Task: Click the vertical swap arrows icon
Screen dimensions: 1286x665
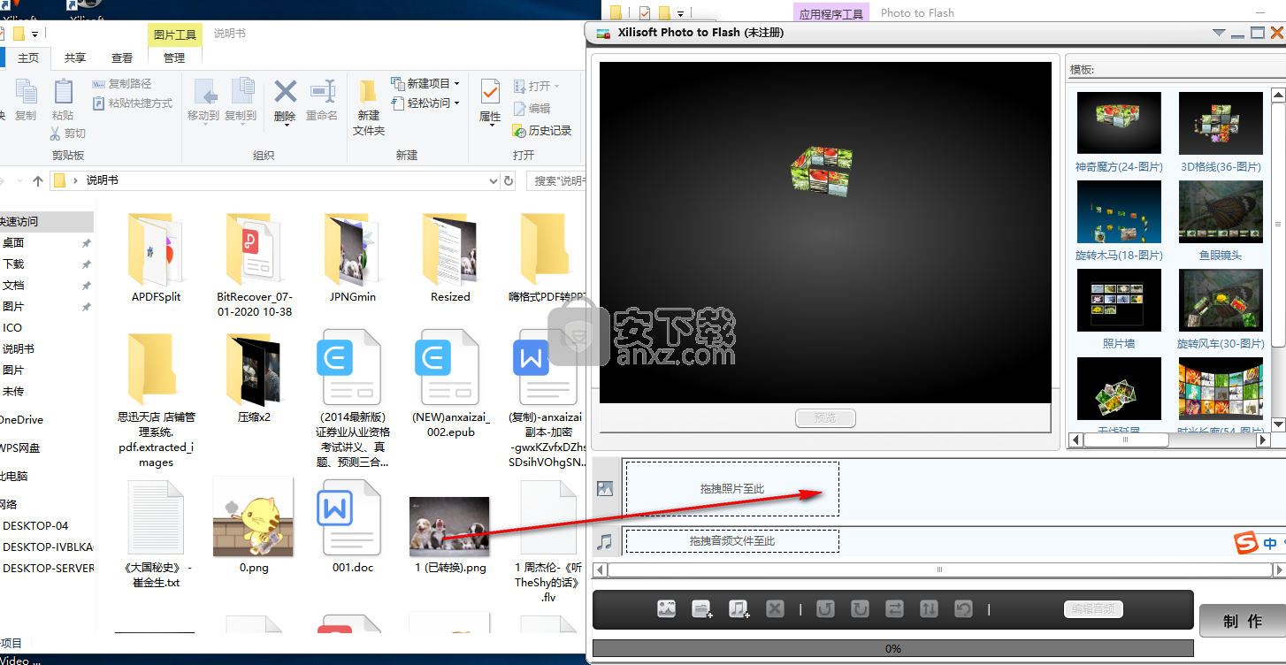Action: pyautogui.click(x=929, y=608)
